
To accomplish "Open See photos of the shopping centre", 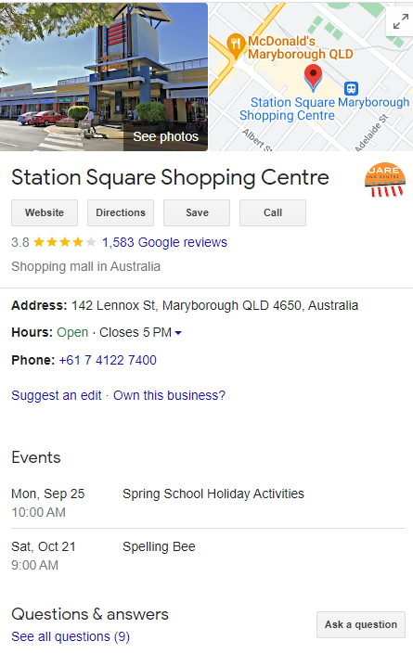I will 165,136.
